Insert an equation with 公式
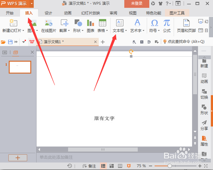213x170 pixels. pyautogui.click(x=167, y=26)
